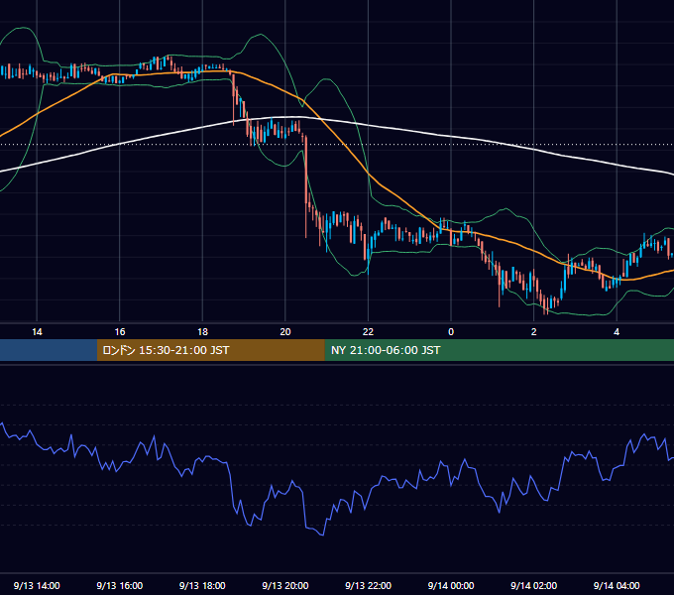Click the 9/13 18:00 label on the lower axis
The image size is (674, 595).
coord(202,585)
